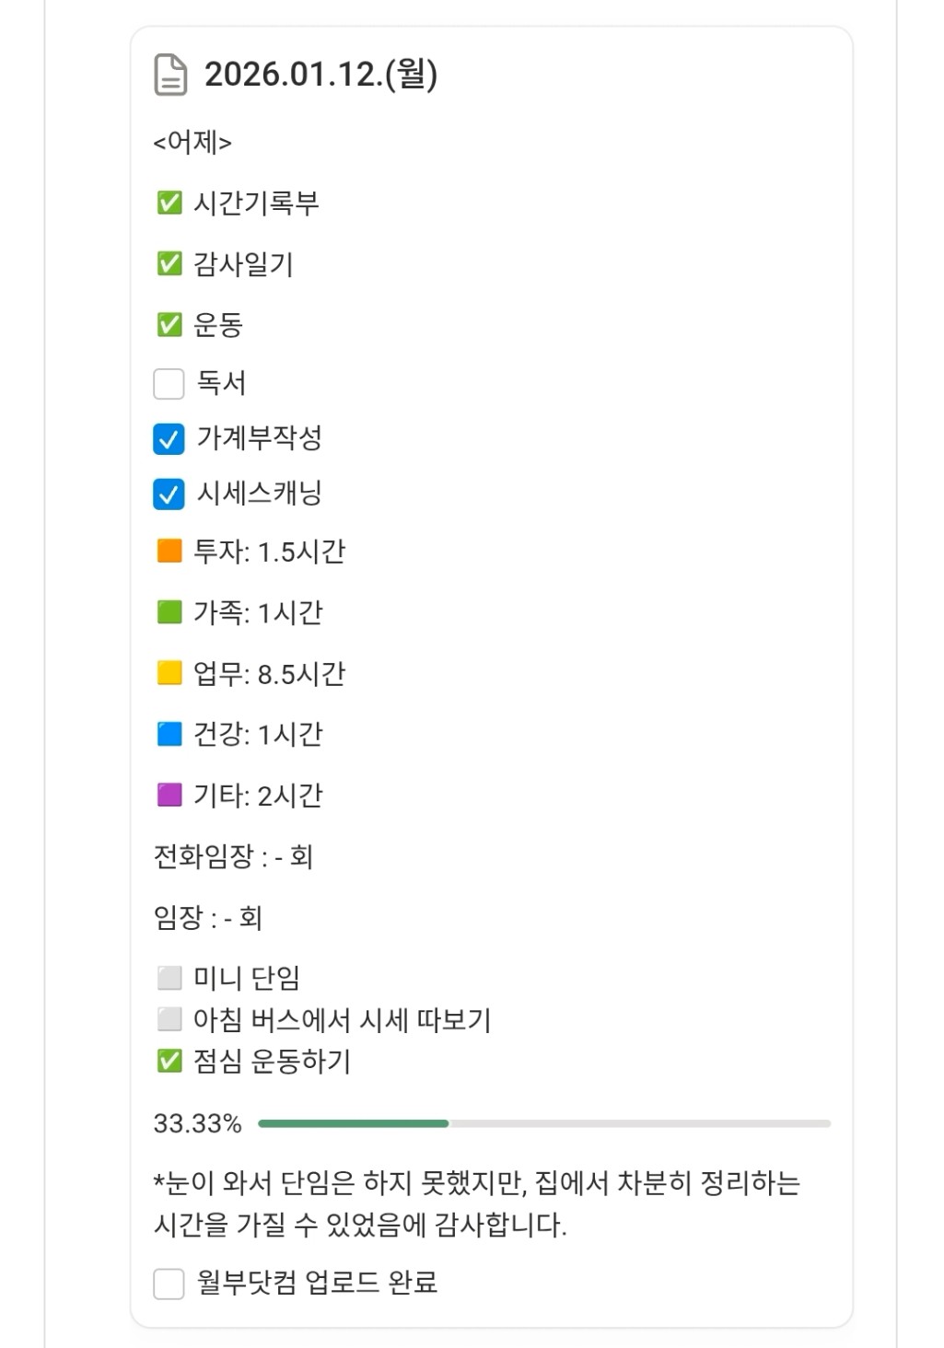Click the gray square beside 아침 버스에서 시세 따보기
Screen dimensions: 944x1348
(x=169, y=1019)
